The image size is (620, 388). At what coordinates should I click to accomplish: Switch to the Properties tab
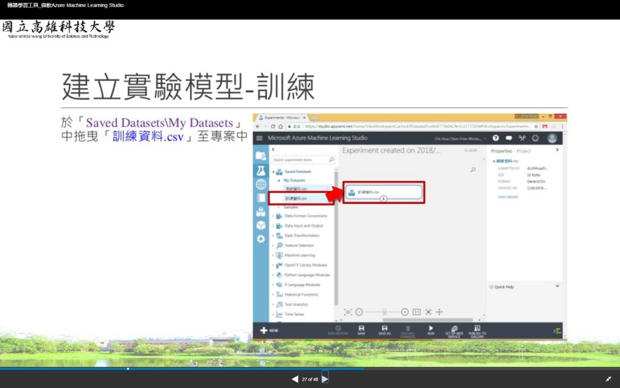(x=501, y=151)
